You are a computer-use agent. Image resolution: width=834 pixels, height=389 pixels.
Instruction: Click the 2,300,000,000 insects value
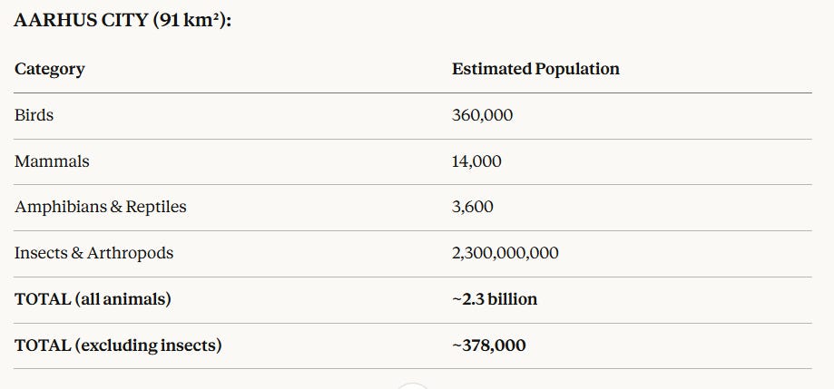coord(505,253)
